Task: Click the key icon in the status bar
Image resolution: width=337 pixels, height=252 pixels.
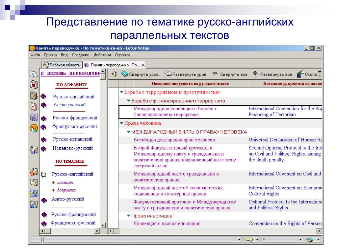Action: (x=249, y=240)
